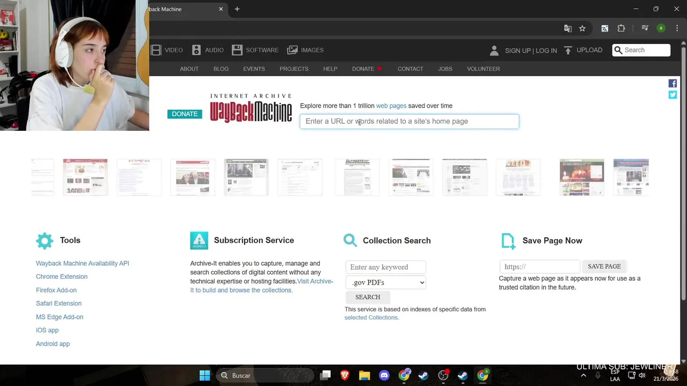This screenshot has height=386, width=687.
Task: Click the Tools gear icon
Action: (x=45, y=241)
